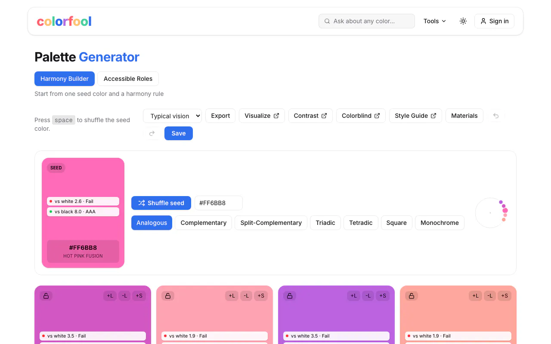Open the Tools dropdown menu
Viewport: 551px width, 344px height.
tap(435, 21)
